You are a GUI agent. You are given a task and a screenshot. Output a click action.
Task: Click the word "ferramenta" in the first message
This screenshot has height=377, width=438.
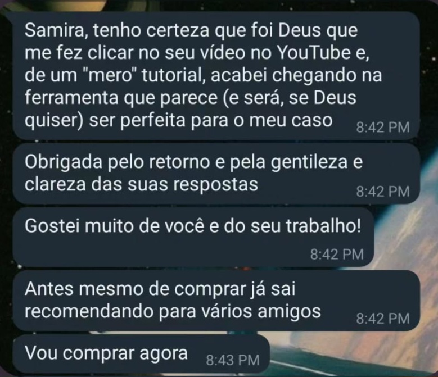pos(71,98)
